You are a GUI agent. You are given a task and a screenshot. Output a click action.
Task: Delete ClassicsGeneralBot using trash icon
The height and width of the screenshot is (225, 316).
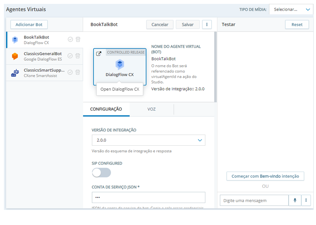[x=78, y=56]
